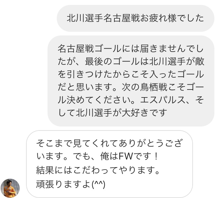Click the line '頑張りますよ(^^)'
Viewport: 219px width, 198px height.
tap(71, 184)
